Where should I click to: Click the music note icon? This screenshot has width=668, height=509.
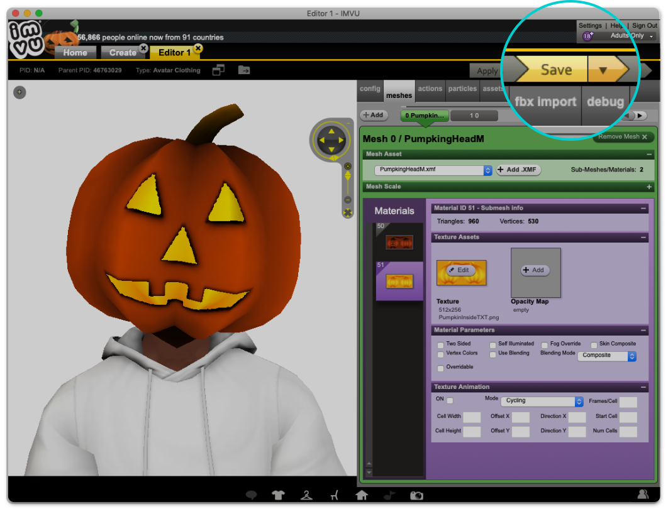pyautogui.click(x=389, y=495)
